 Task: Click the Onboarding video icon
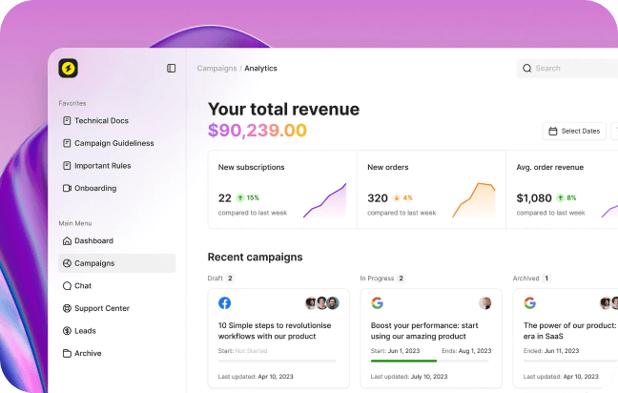point(67,189)
